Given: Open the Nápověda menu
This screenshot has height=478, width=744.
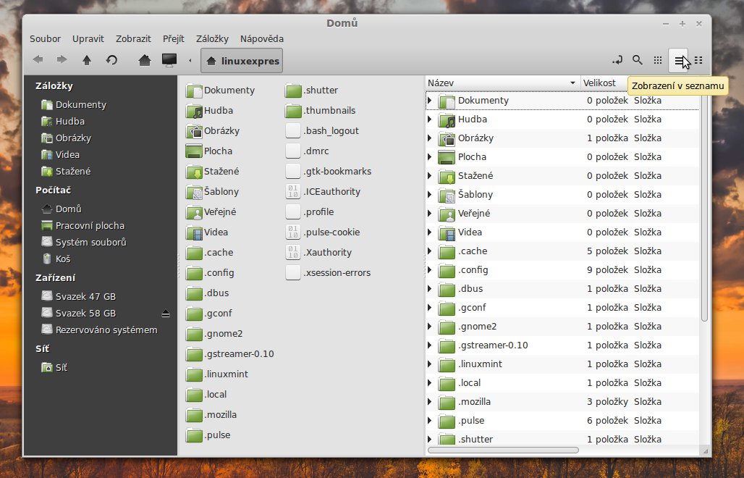Looking at the screenshot, I should pyautogui.click(x=262, y=39).
